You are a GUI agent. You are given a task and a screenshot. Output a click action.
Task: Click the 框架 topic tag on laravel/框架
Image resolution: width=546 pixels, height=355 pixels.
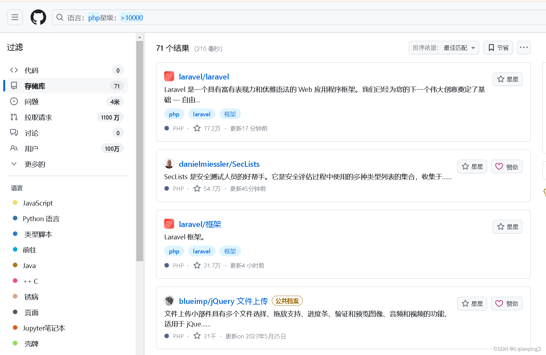[x=230, y=251]
